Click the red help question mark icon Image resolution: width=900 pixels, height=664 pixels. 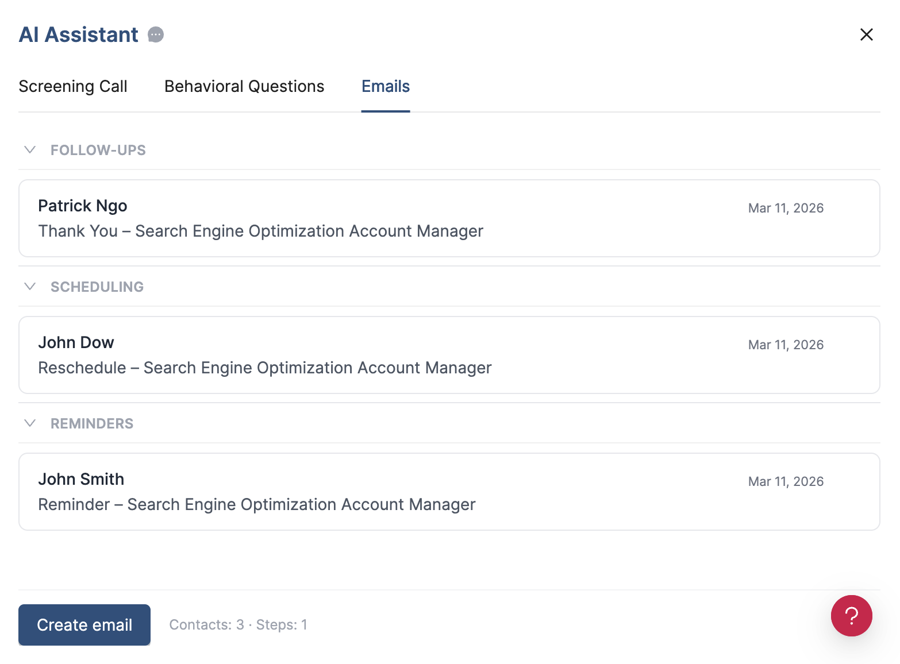tap(852, 615)
